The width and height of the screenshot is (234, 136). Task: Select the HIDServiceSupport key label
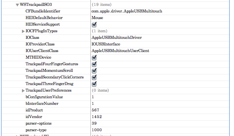[x=43, y=24]
